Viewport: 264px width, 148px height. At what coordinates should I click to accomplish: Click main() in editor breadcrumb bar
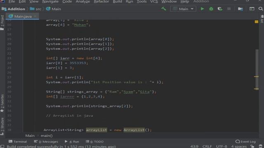47,136
